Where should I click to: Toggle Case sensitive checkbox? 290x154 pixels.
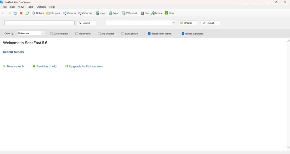click(52, 33)
